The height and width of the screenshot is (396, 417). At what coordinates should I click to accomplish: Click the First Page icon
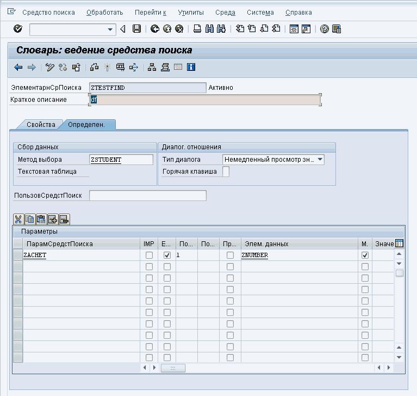(240, 28)
